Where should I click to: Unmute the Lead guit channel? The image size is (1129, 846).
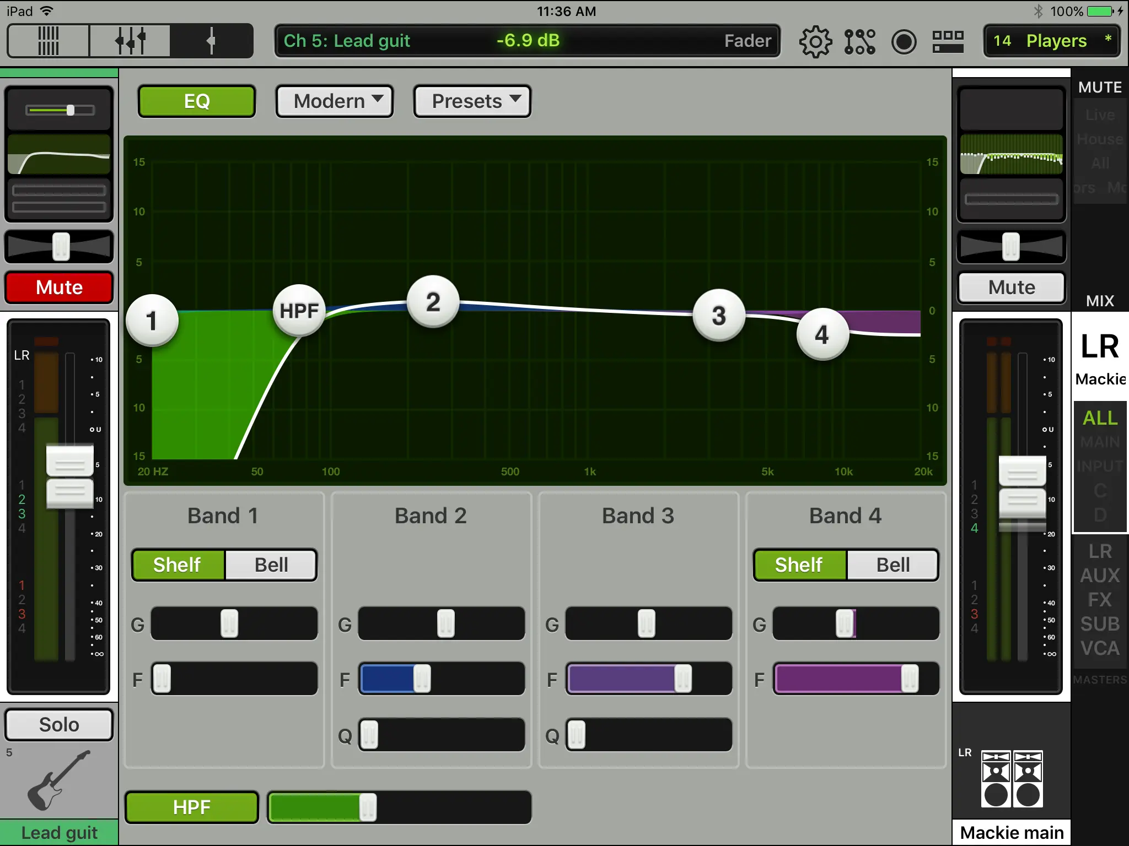pyautogui.click(x=59, y=288)
